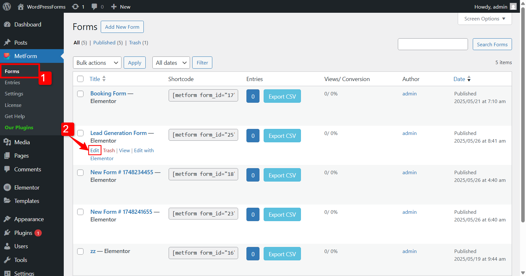526x276 pixels.
Task: Check the Booking Form row checkbox
Action: pos(80,94)
